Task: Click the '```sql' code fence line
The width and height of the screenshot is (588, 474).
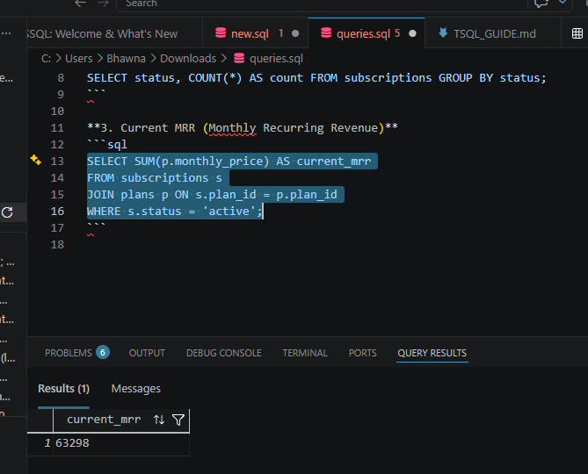Action: (x=107, y=145)
